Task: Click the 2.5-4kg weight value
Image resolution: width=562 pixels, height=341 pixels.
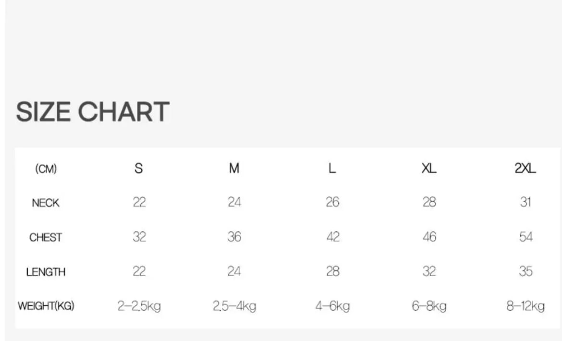Action: pos(234,306)
